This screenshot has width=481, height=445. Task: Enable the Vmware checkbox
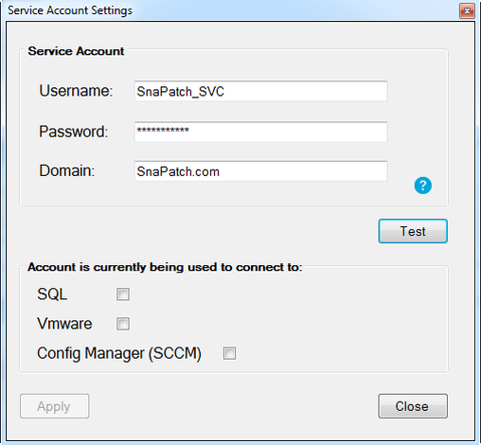point(123,324)
